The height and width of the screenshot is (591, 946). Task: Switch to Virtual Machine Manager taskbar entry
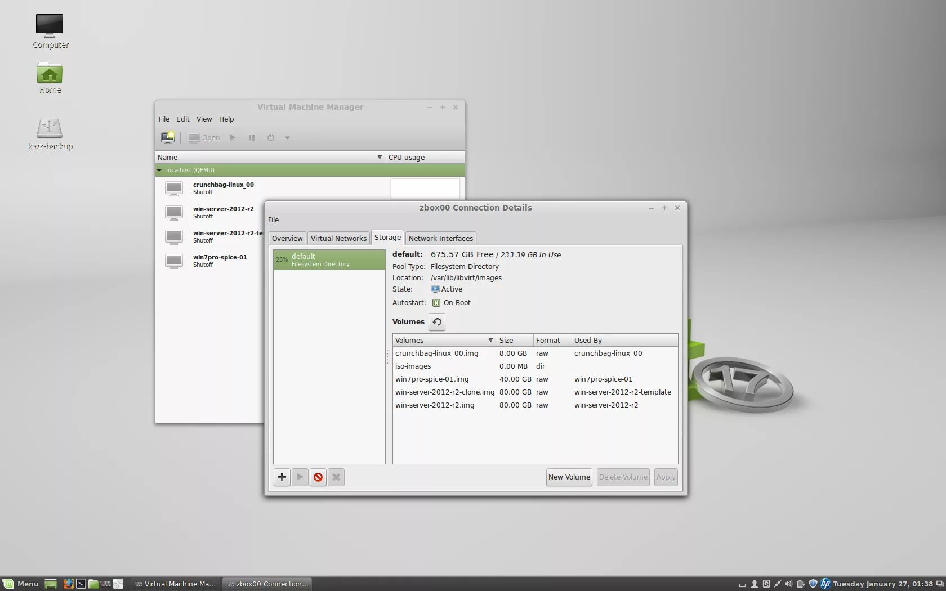[x=175, y=584]
